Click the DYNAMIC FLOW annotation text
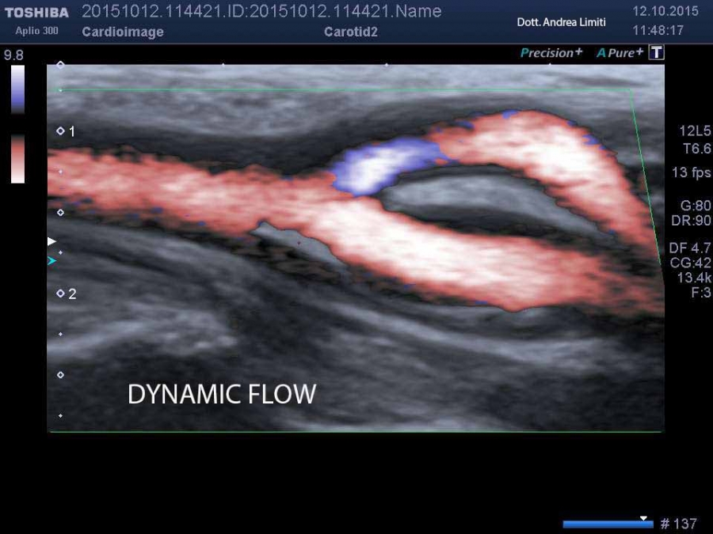The image size is (713, 534). pyautogui.click(x=222, y=394)
